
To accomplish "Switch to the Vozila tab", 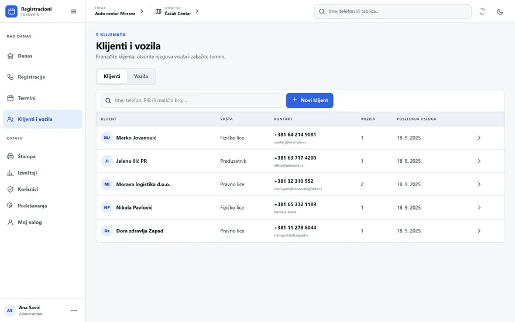I will pos(140,76).
